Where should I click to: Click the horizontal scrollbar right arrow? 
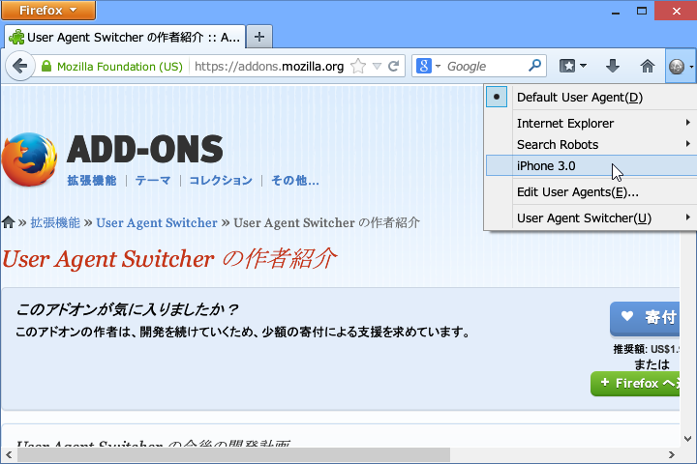[672, 454]
